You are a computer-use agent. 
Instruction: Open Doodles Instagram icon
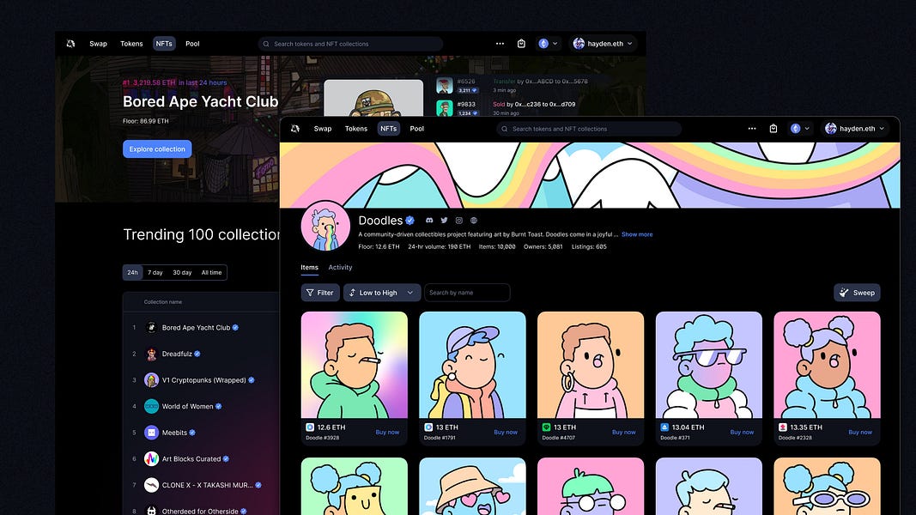tap(458, 221)
